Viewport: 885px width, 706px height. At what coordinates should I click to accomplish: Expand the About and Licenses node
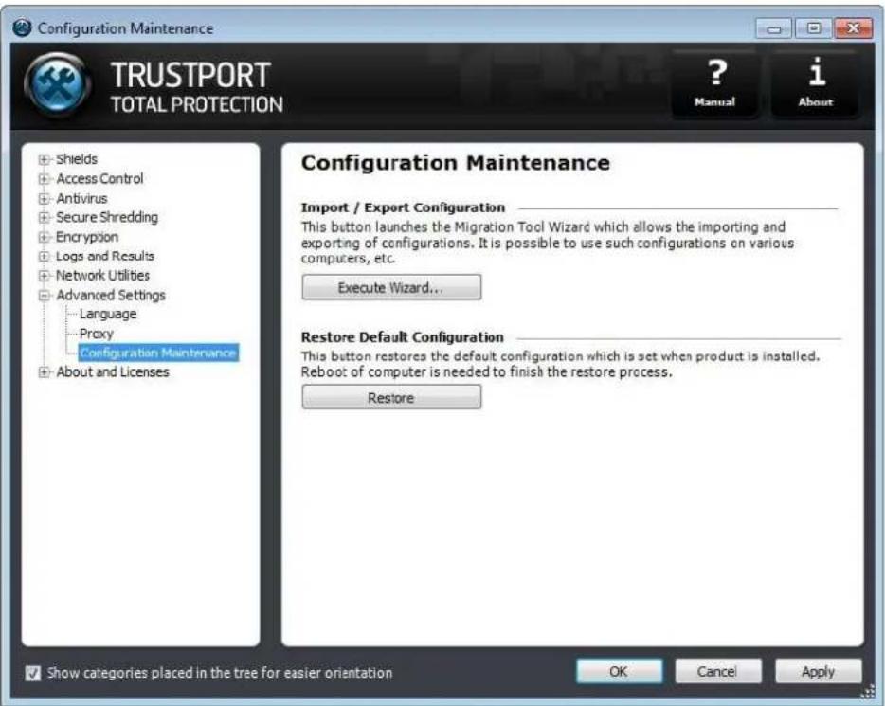pyautogui.click(x=44, y=371)
